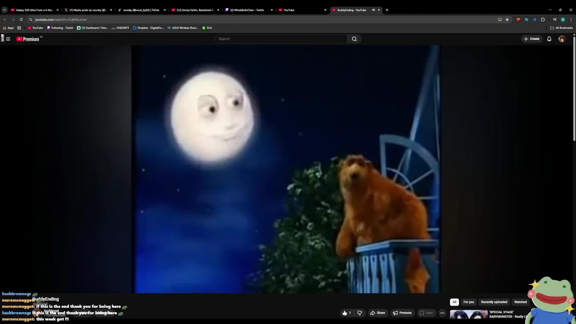Screen dimensions: 576x324
Task: Open the Apps bookmark shortcut
Action: (9, 28)
